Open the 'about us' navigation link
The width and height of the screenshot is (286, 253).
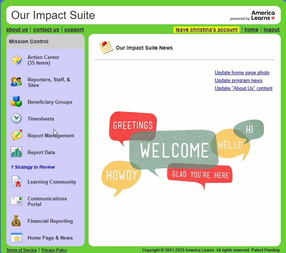tap(17, 29)
